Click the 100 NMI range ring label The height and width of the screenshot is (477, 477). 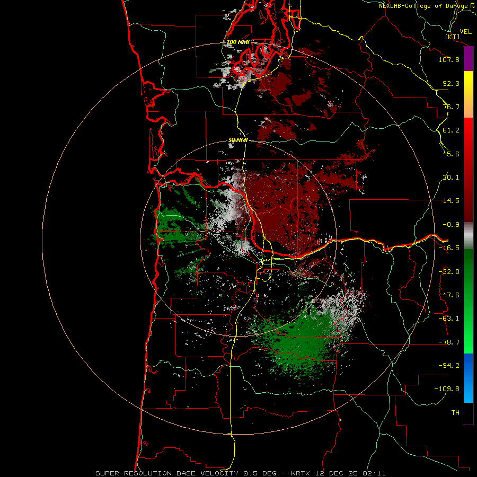click(238, 42)
